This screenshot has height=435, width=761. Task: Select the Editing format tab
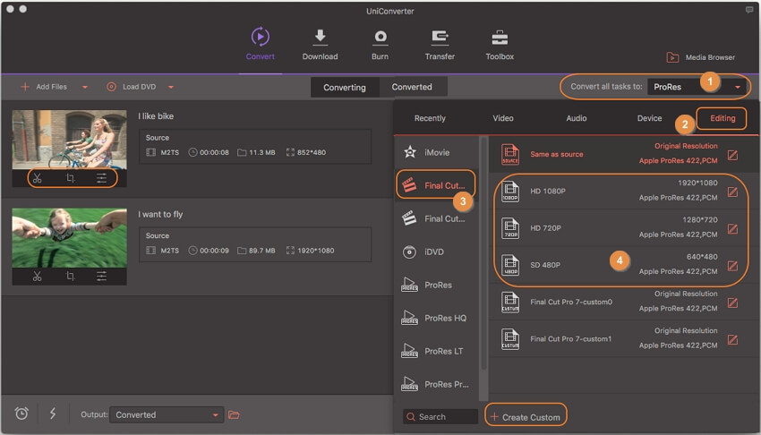(723, 118)
